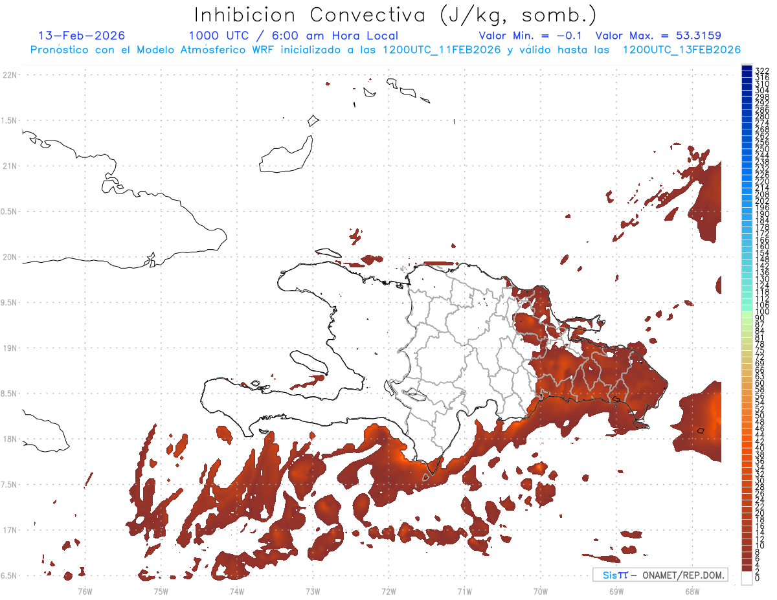Click the '22N' latitude label
This screenshot has width=777, height=600.
pos(9,75)
